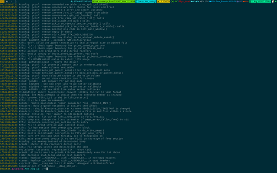Click 'dt-bindings: input: touchscreen' commit line
The height and width of the screenshot is (173, 277).
point(61,92)
